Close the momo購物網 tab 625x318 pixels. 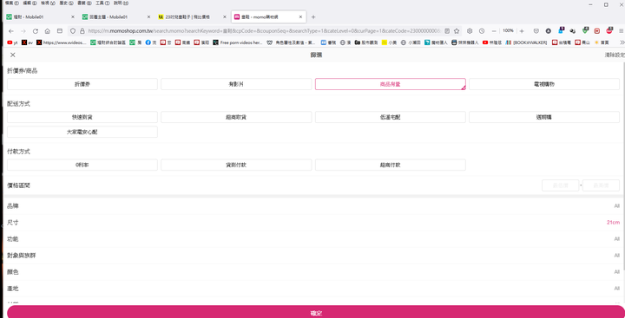click(x=300, y=17)
